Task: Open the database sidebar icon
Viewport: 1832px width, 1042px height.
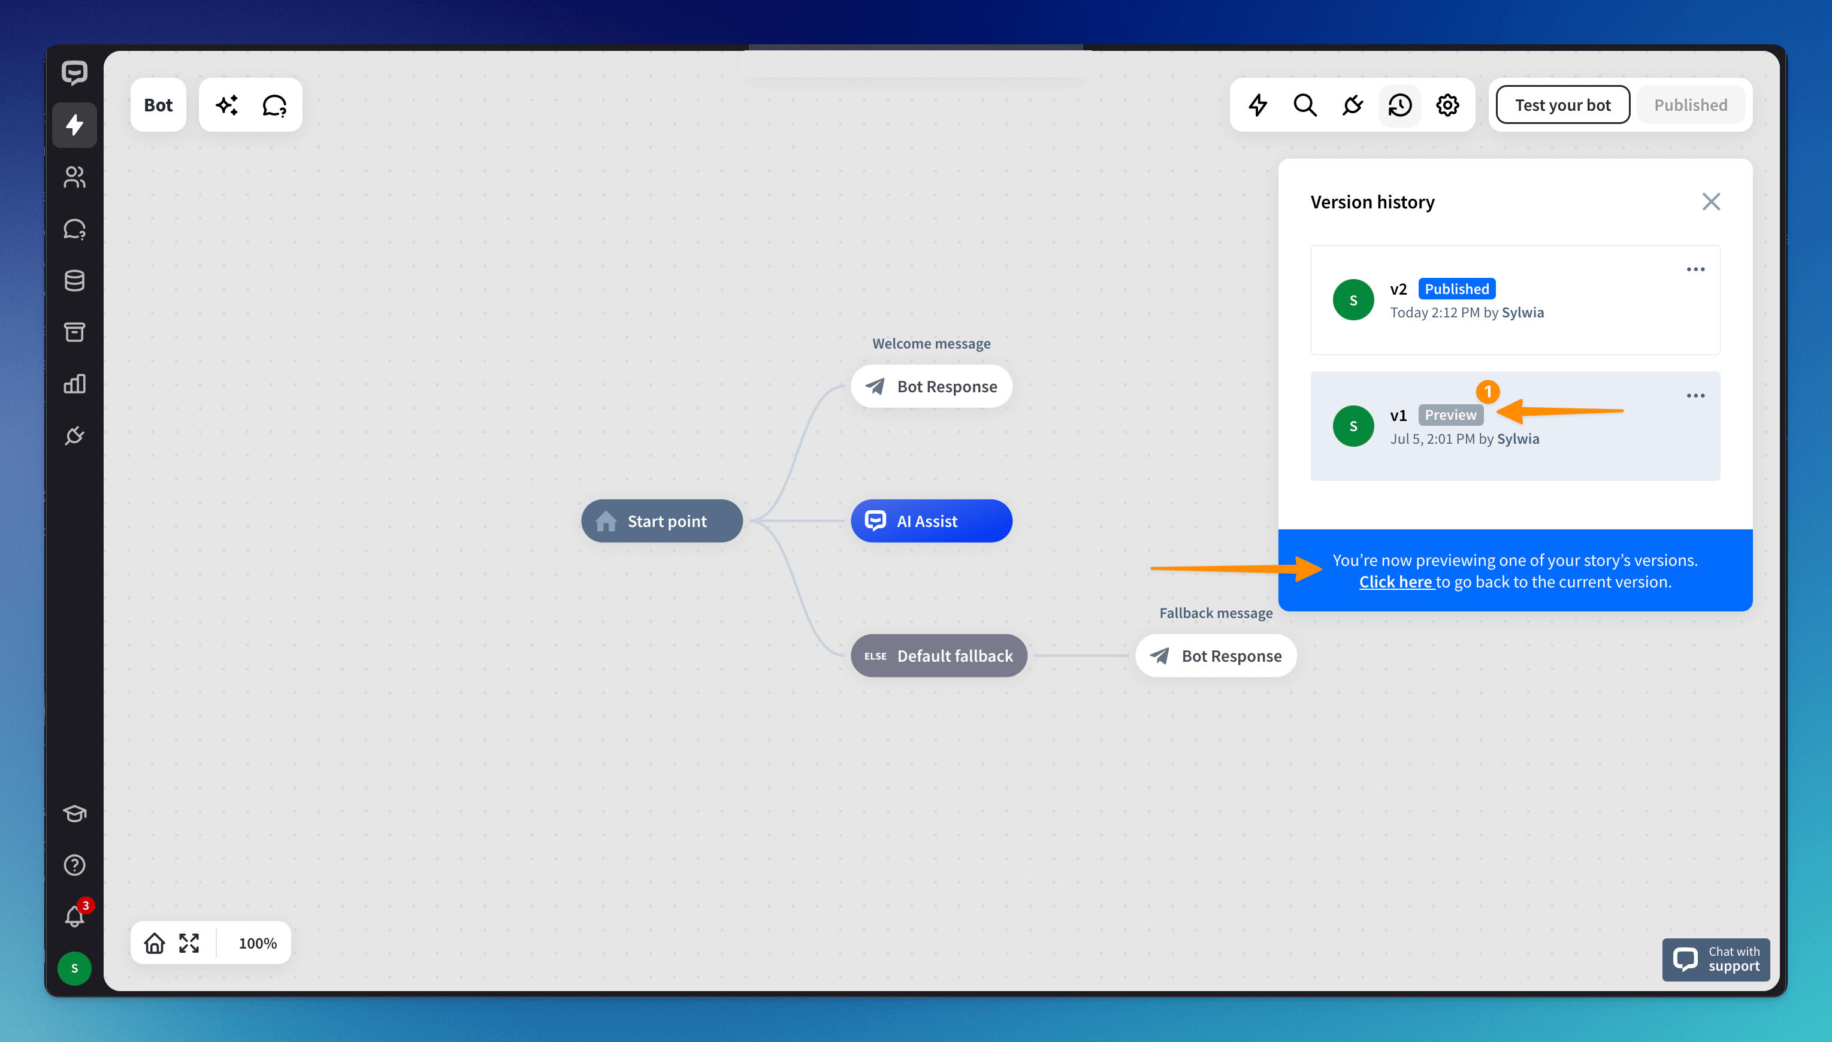Action: click(x=74, y=280)
